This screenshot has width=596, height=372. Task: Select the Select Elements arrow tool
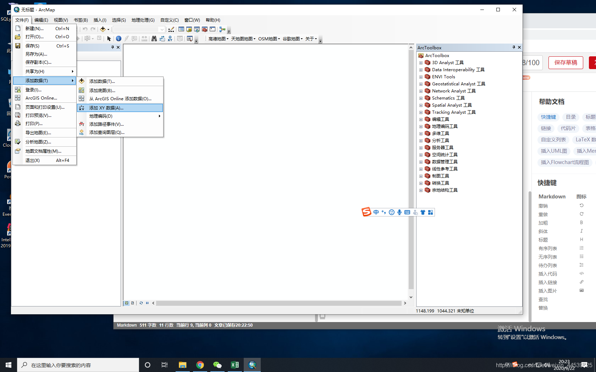109,39
